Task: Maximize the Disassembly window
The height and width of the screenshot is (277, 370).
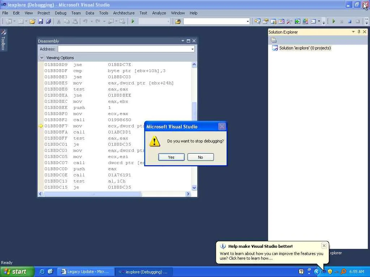Action: (x=188, y=41)
